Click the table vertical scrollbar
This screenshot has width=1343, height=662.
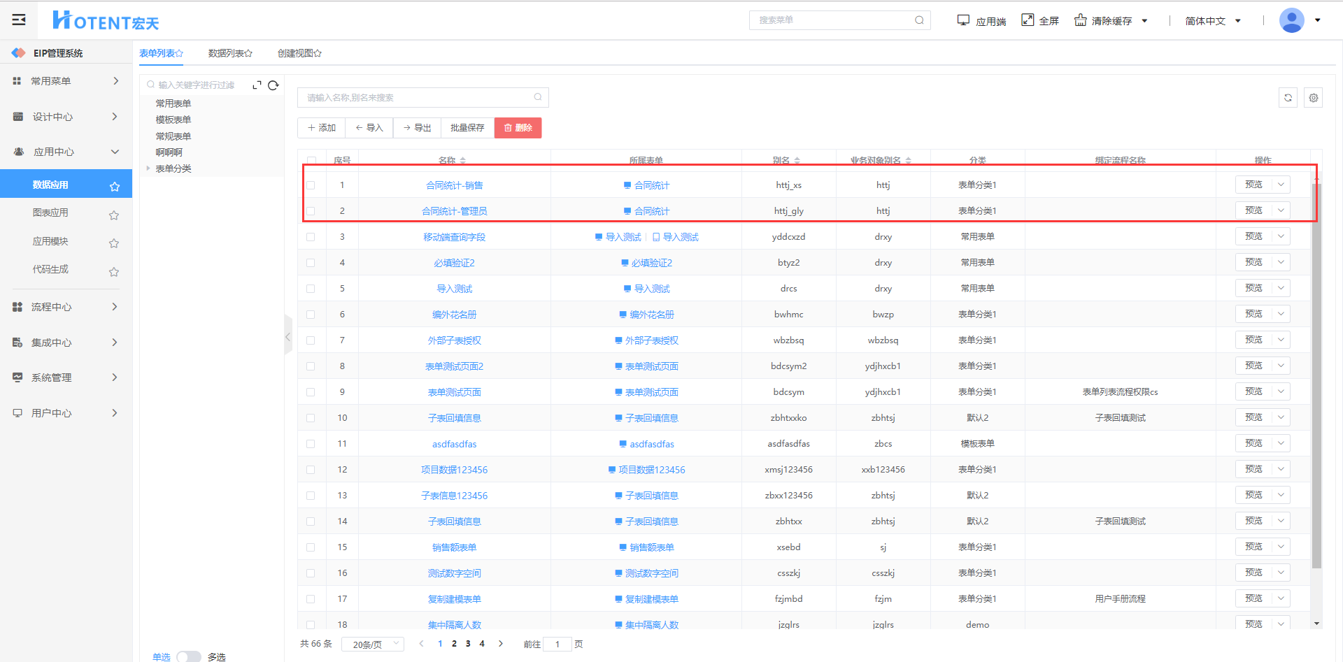pos(1316,377)
